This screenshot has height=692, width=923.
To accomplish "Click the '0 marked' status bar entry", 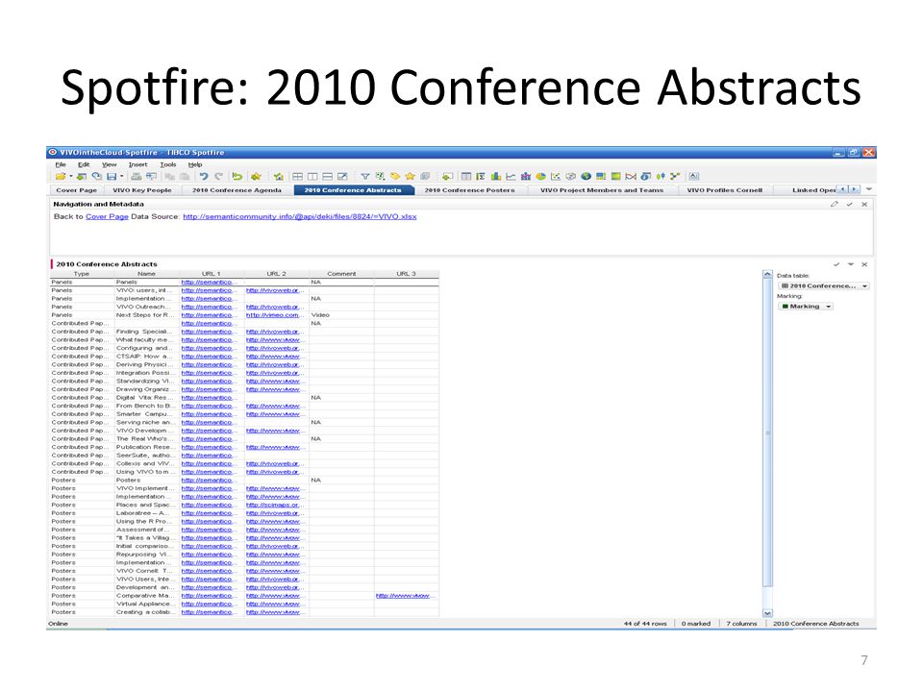I will coord(696,624).
